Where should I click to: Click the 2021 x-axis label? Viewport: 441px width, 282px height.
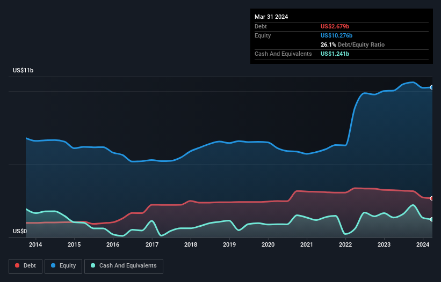[x=307, y=244]
